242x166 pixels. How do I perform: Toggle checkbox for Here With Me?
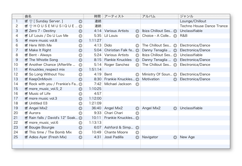[x=26, y=45]
